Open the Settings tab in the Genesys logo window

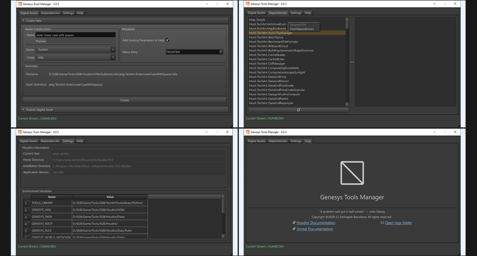tap(296, 141)
